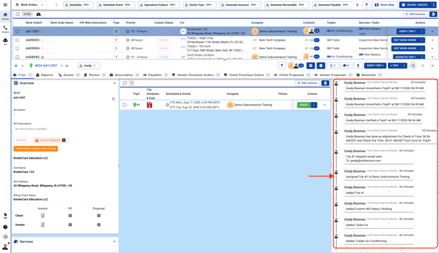Expand row 6409005 with its chevron
Viewport: 439px width, 253px height.
432,40
